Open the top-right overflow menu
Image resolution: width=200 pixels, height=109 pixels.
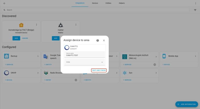click(195, 3)
